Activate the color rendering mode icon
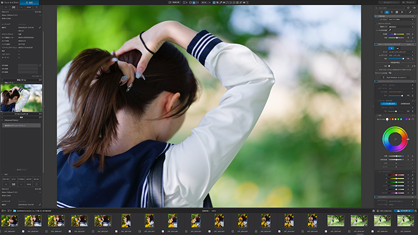The image size is (418, 235). (x=391, y=48)
